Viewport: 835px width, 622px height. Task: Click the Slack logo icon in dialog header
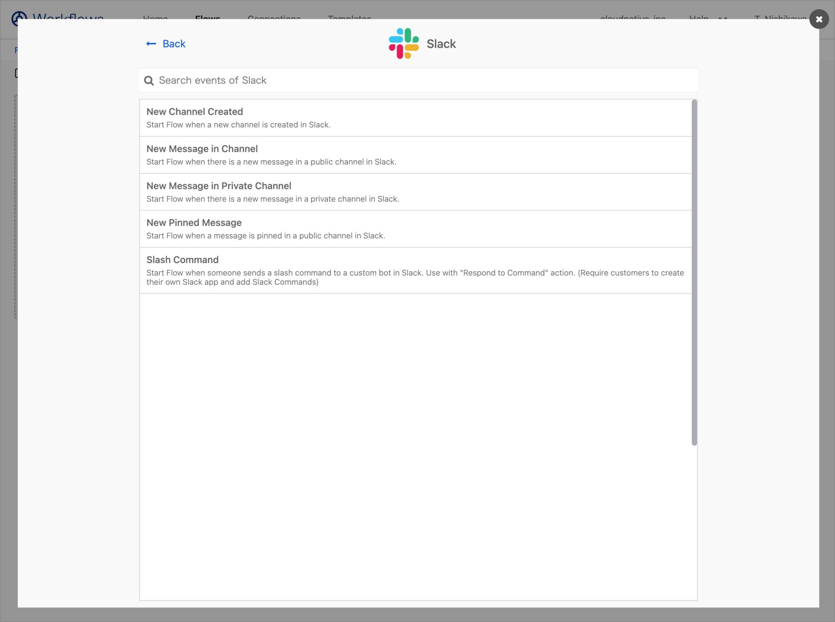(x=403, y=43)
